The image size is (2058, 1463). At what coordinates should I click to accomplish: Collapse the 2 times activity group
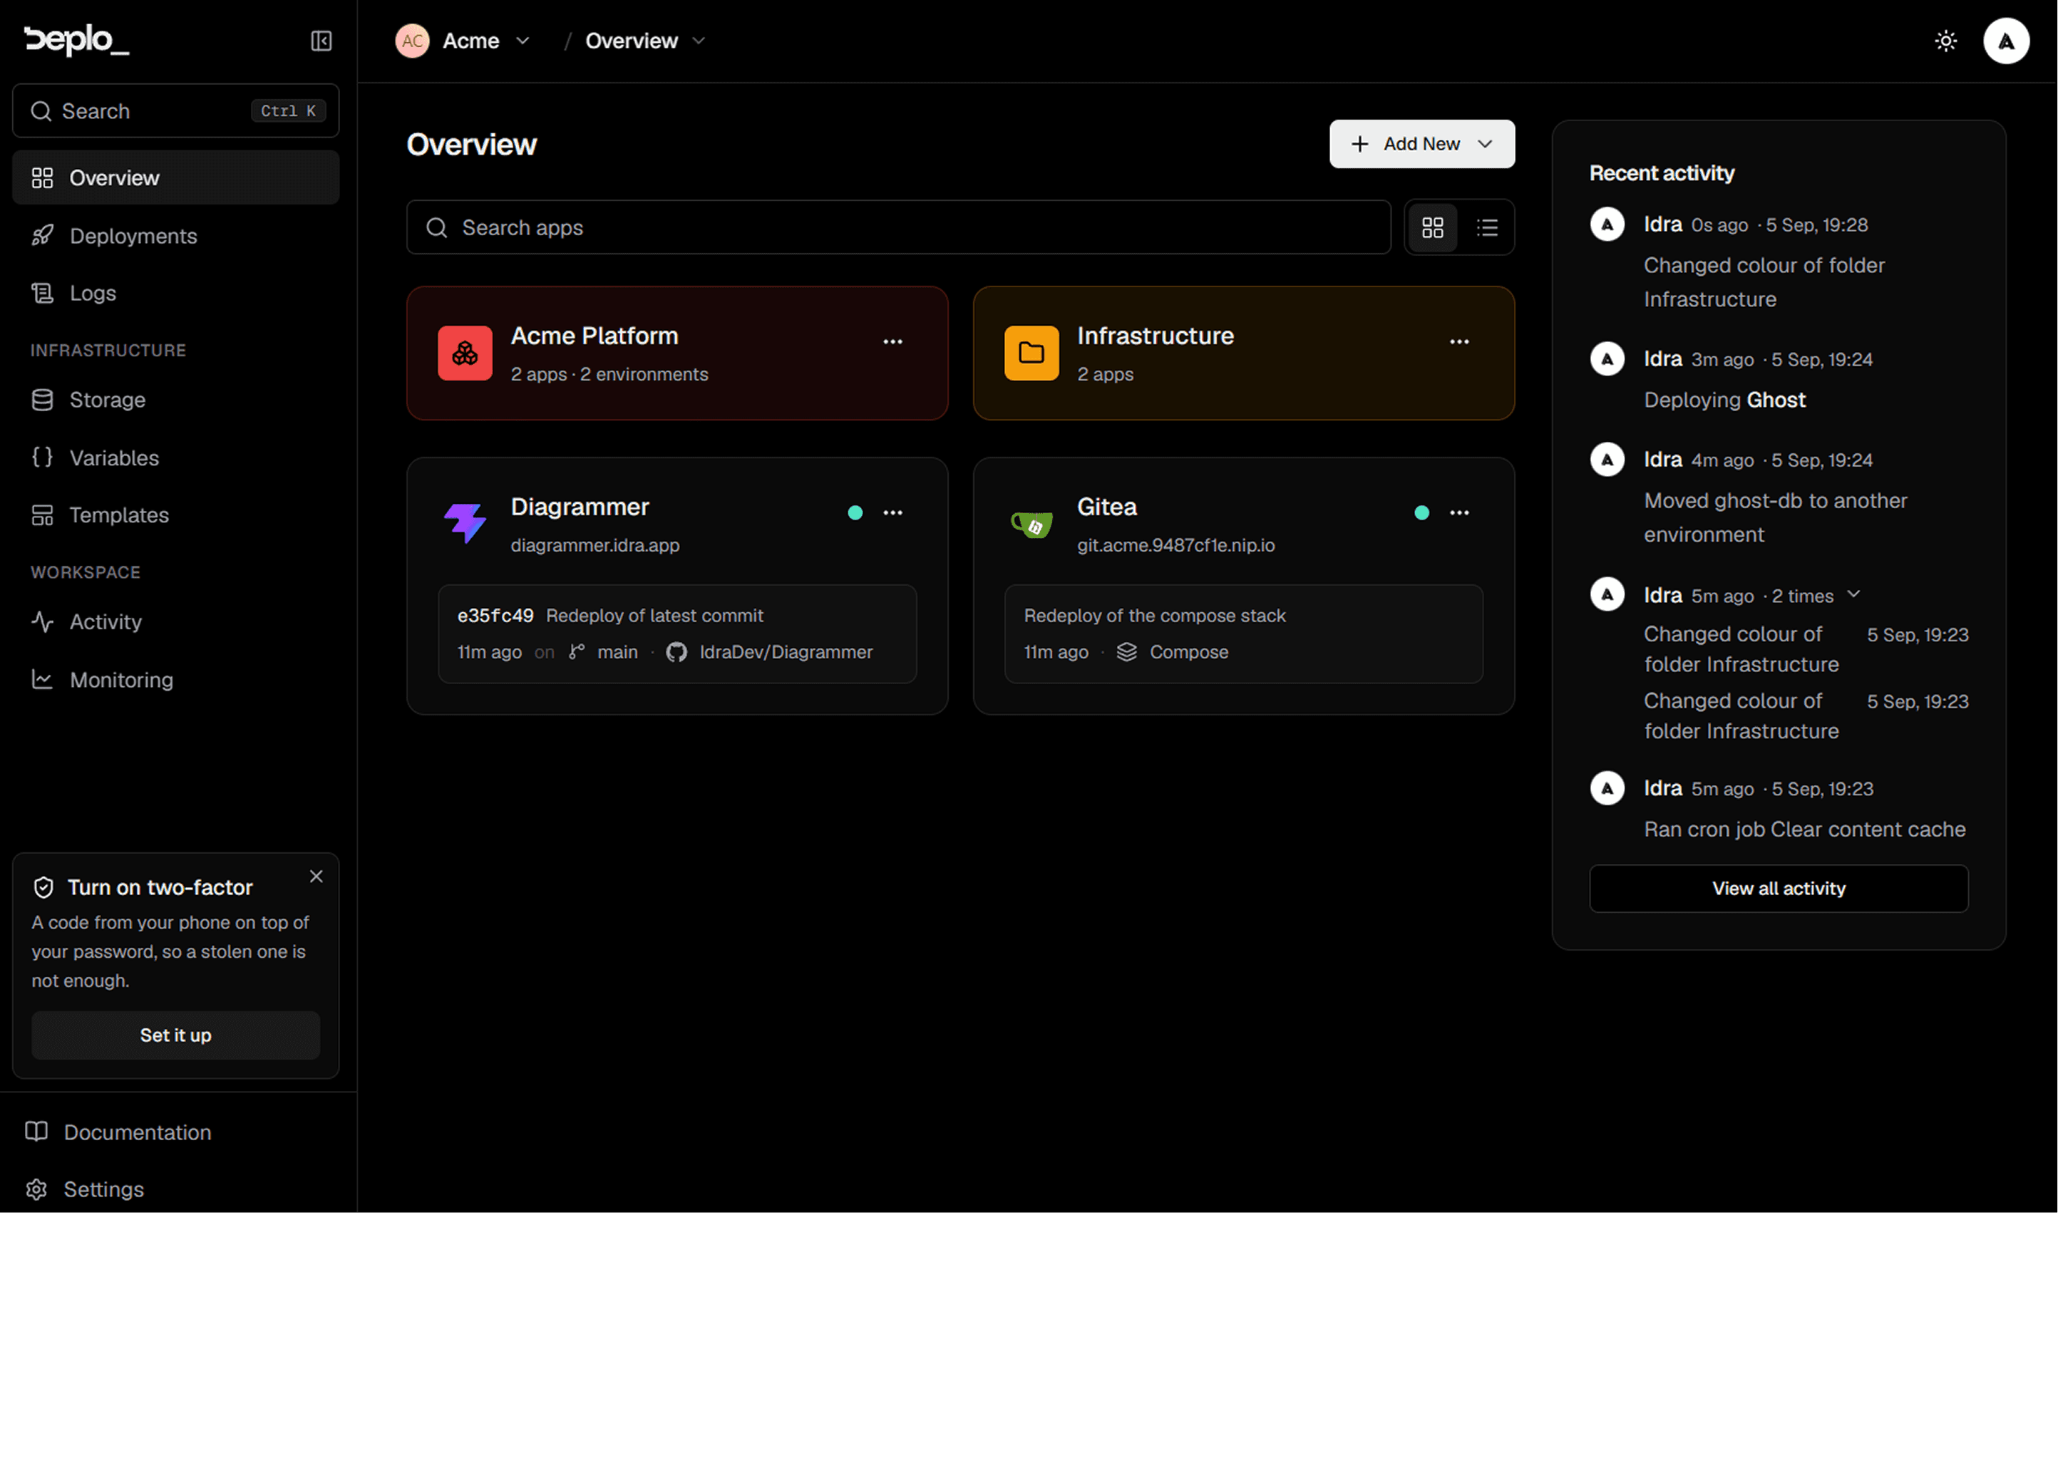[1853, 594]
